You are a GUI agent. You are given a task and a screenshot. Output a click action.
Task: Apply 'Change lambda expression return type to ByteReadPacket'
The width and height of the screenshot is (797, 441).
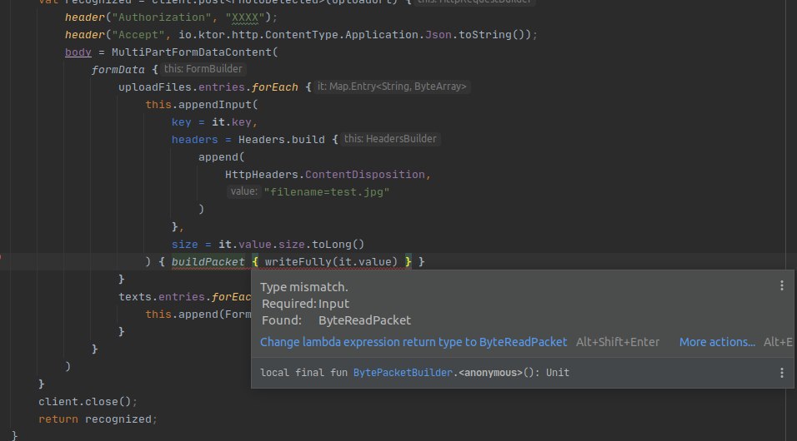pyautogui.click(x=414, y=342)
